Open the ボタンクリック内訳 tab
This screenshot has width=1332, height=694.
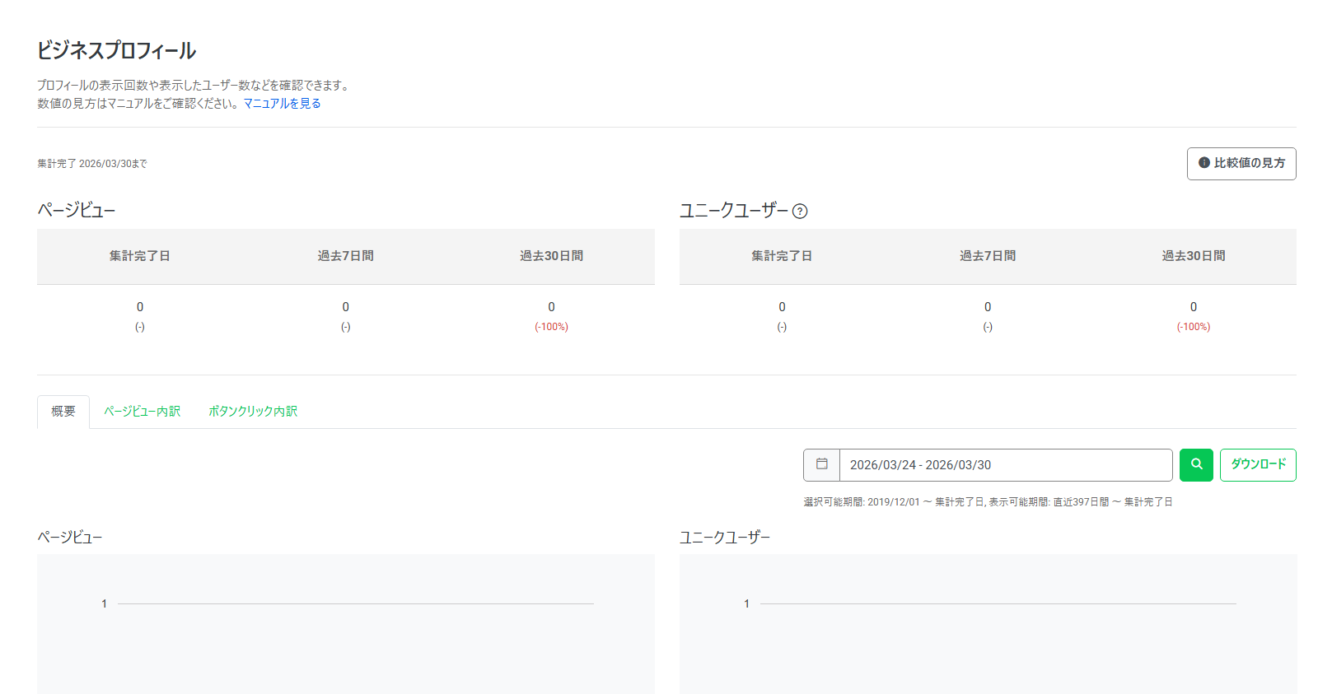click(252, 412)
